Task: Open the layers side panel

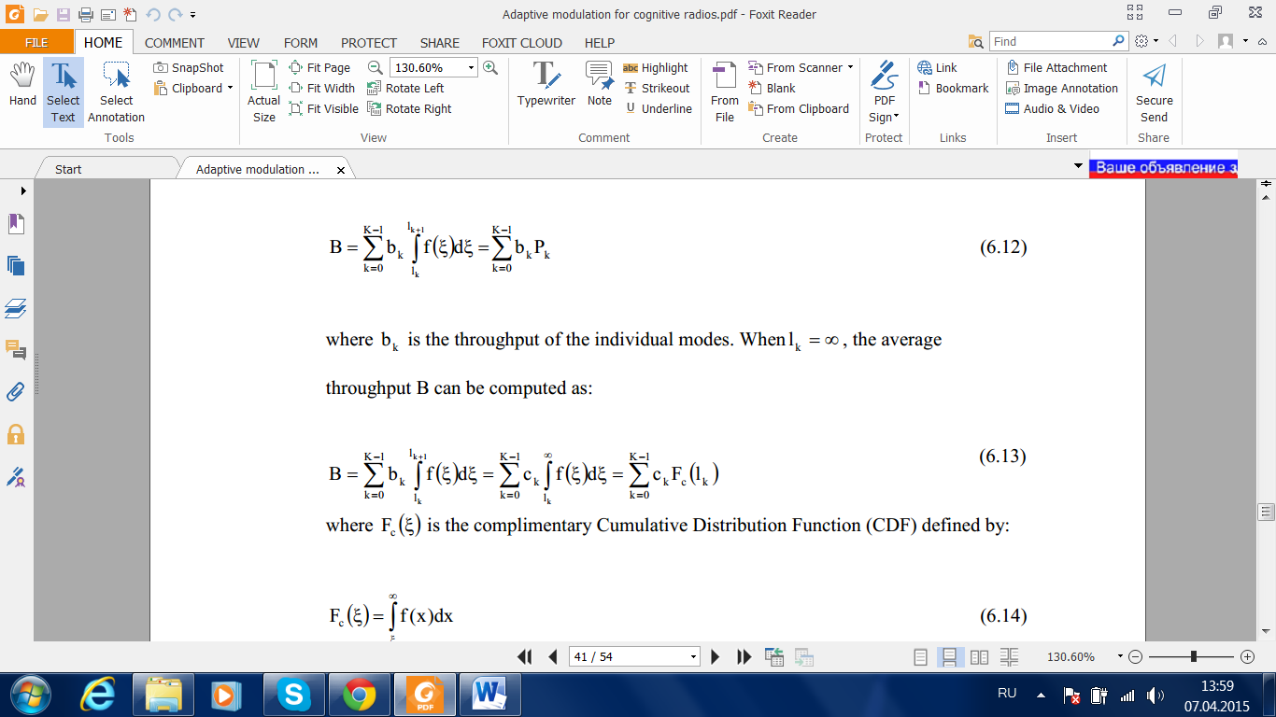Action: 16,308
